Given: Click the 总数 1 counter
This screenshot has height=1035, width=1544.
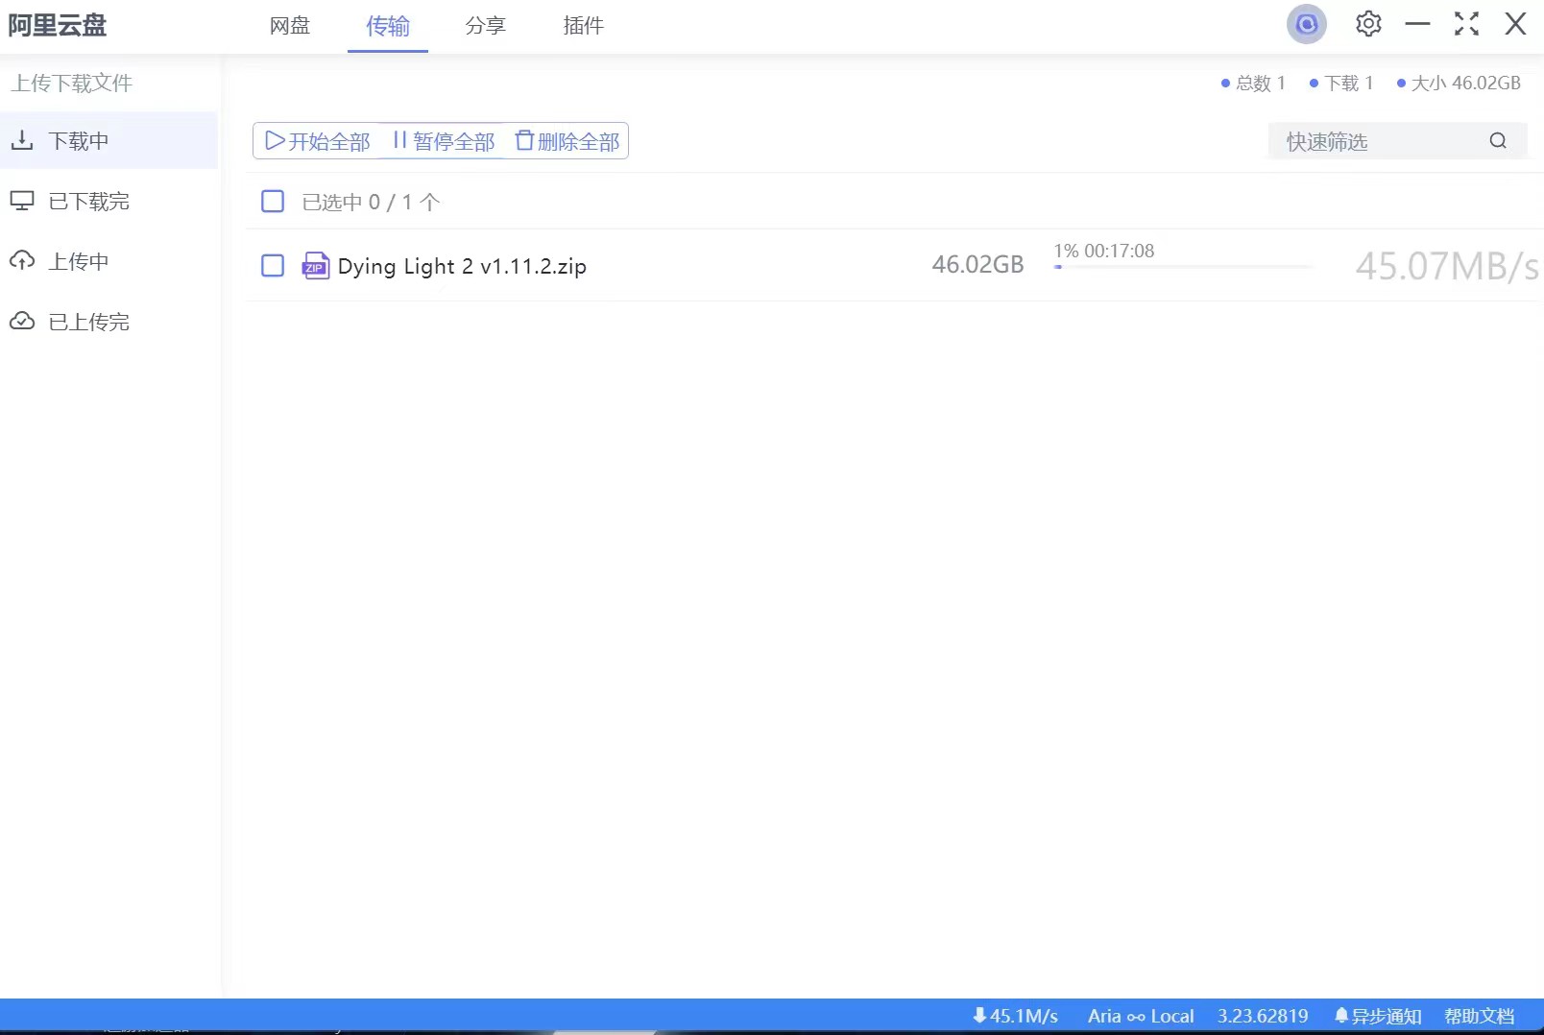Looking at the screenshot, I should point(1253,83).
